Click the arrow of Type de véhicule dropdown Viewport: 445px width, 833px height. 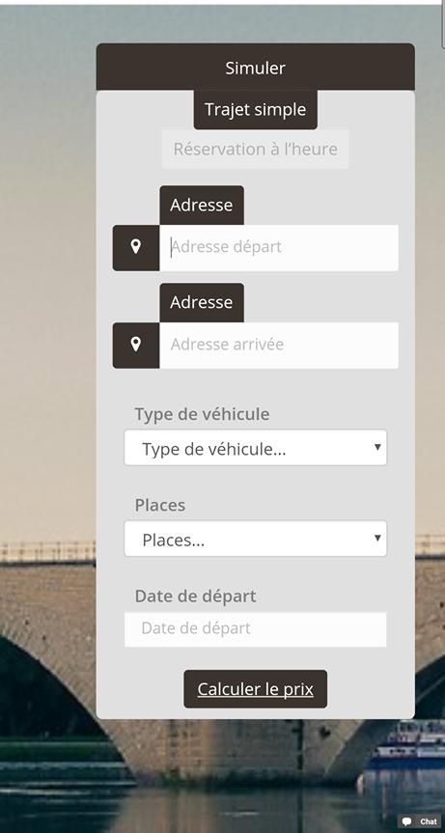(x=377, y=447)
